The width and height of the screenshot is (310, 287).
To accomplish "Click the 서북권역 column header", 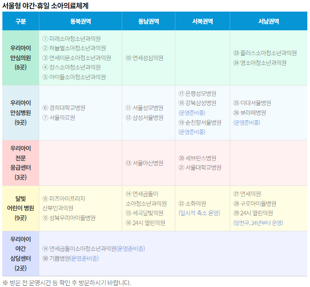I will (203, 21).
